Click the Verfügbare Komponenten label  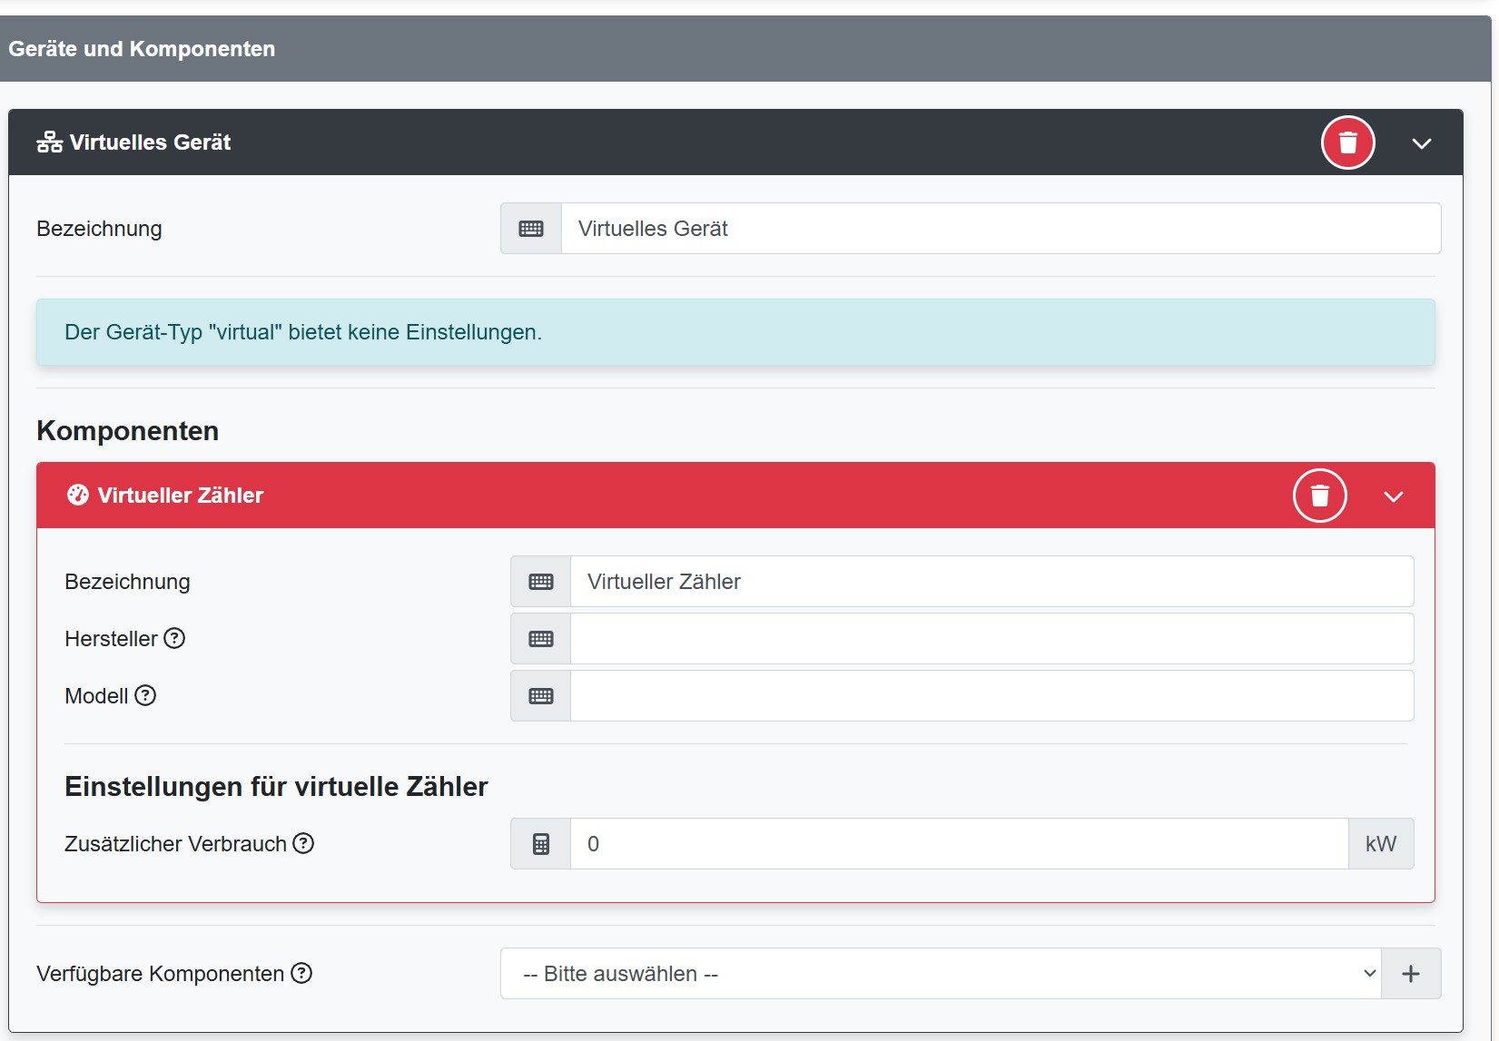click(x=160, y=974)
